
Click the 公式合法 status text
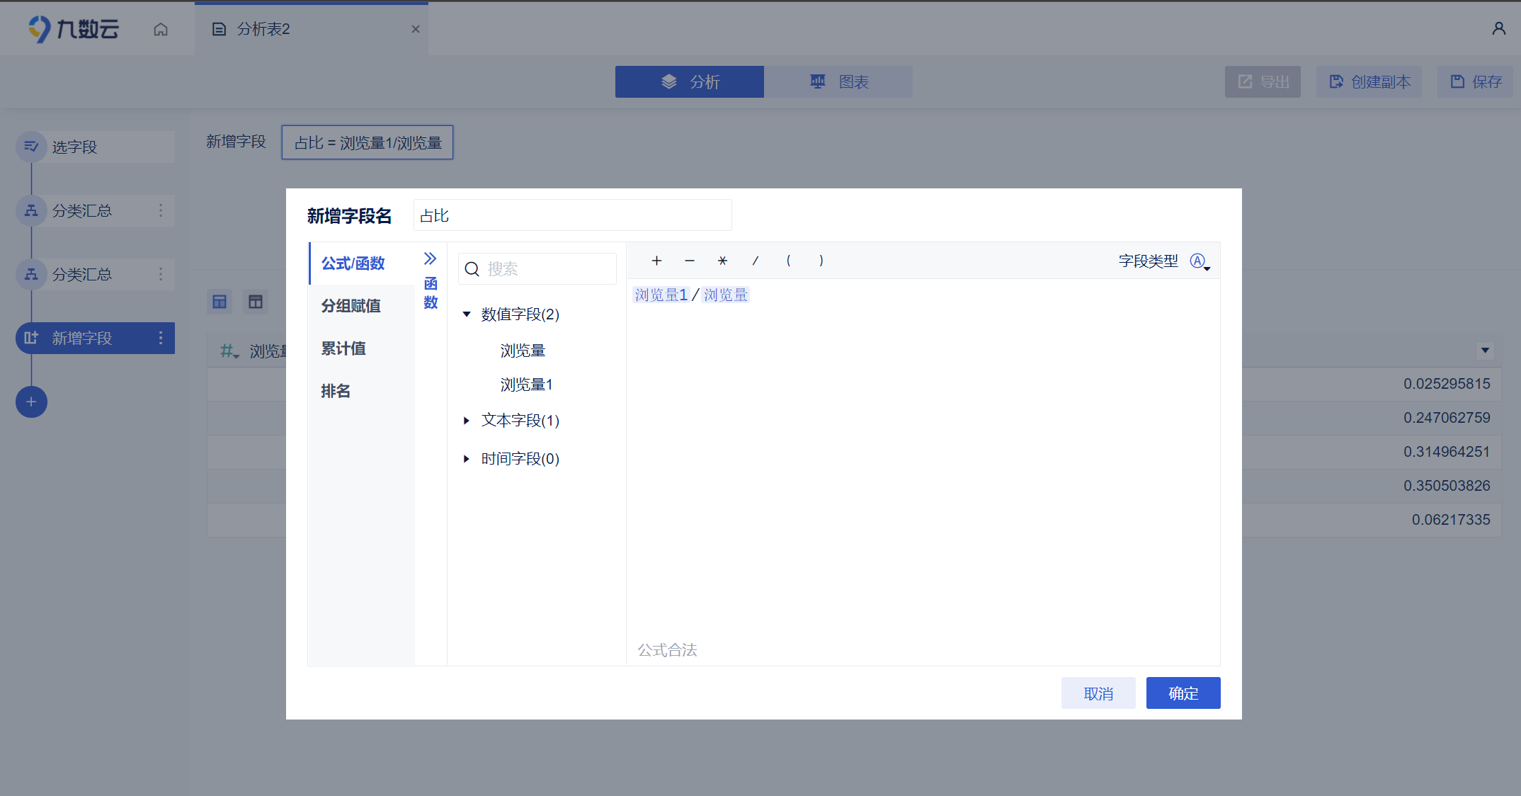[667, 650]
